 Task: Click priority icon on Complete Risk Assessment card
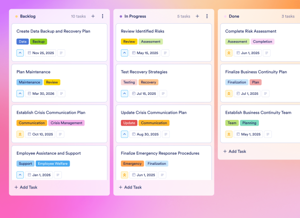229,53
